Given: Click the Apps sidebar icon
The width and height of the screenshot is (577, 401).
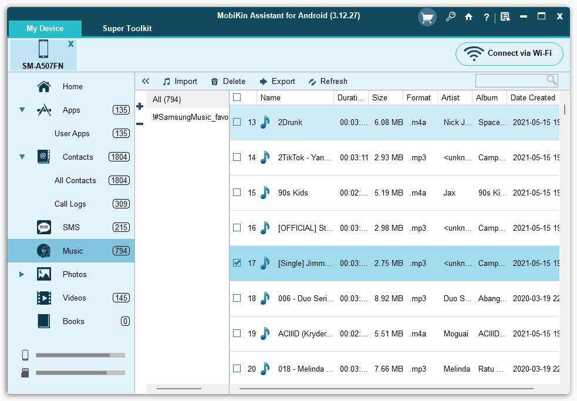Looking at the screenshot, I should 44,110.
